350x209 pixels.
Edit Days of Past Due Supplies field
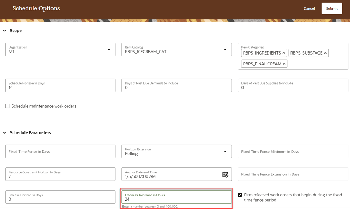point(293,85)
